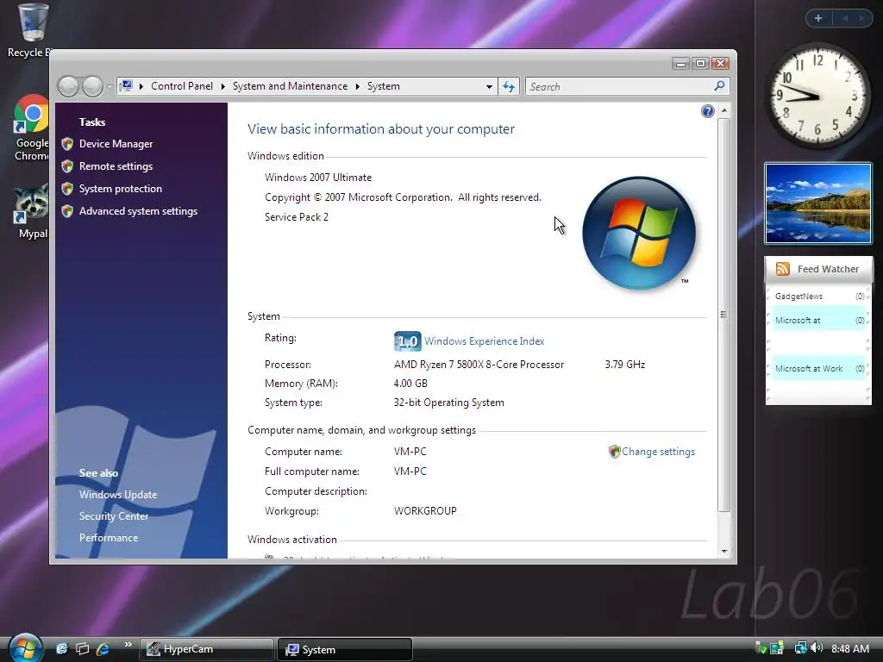The height and width of the screenshot is (662, 883).
Task: Add gadget with sidebar plus button
Action: pos(819,18)
